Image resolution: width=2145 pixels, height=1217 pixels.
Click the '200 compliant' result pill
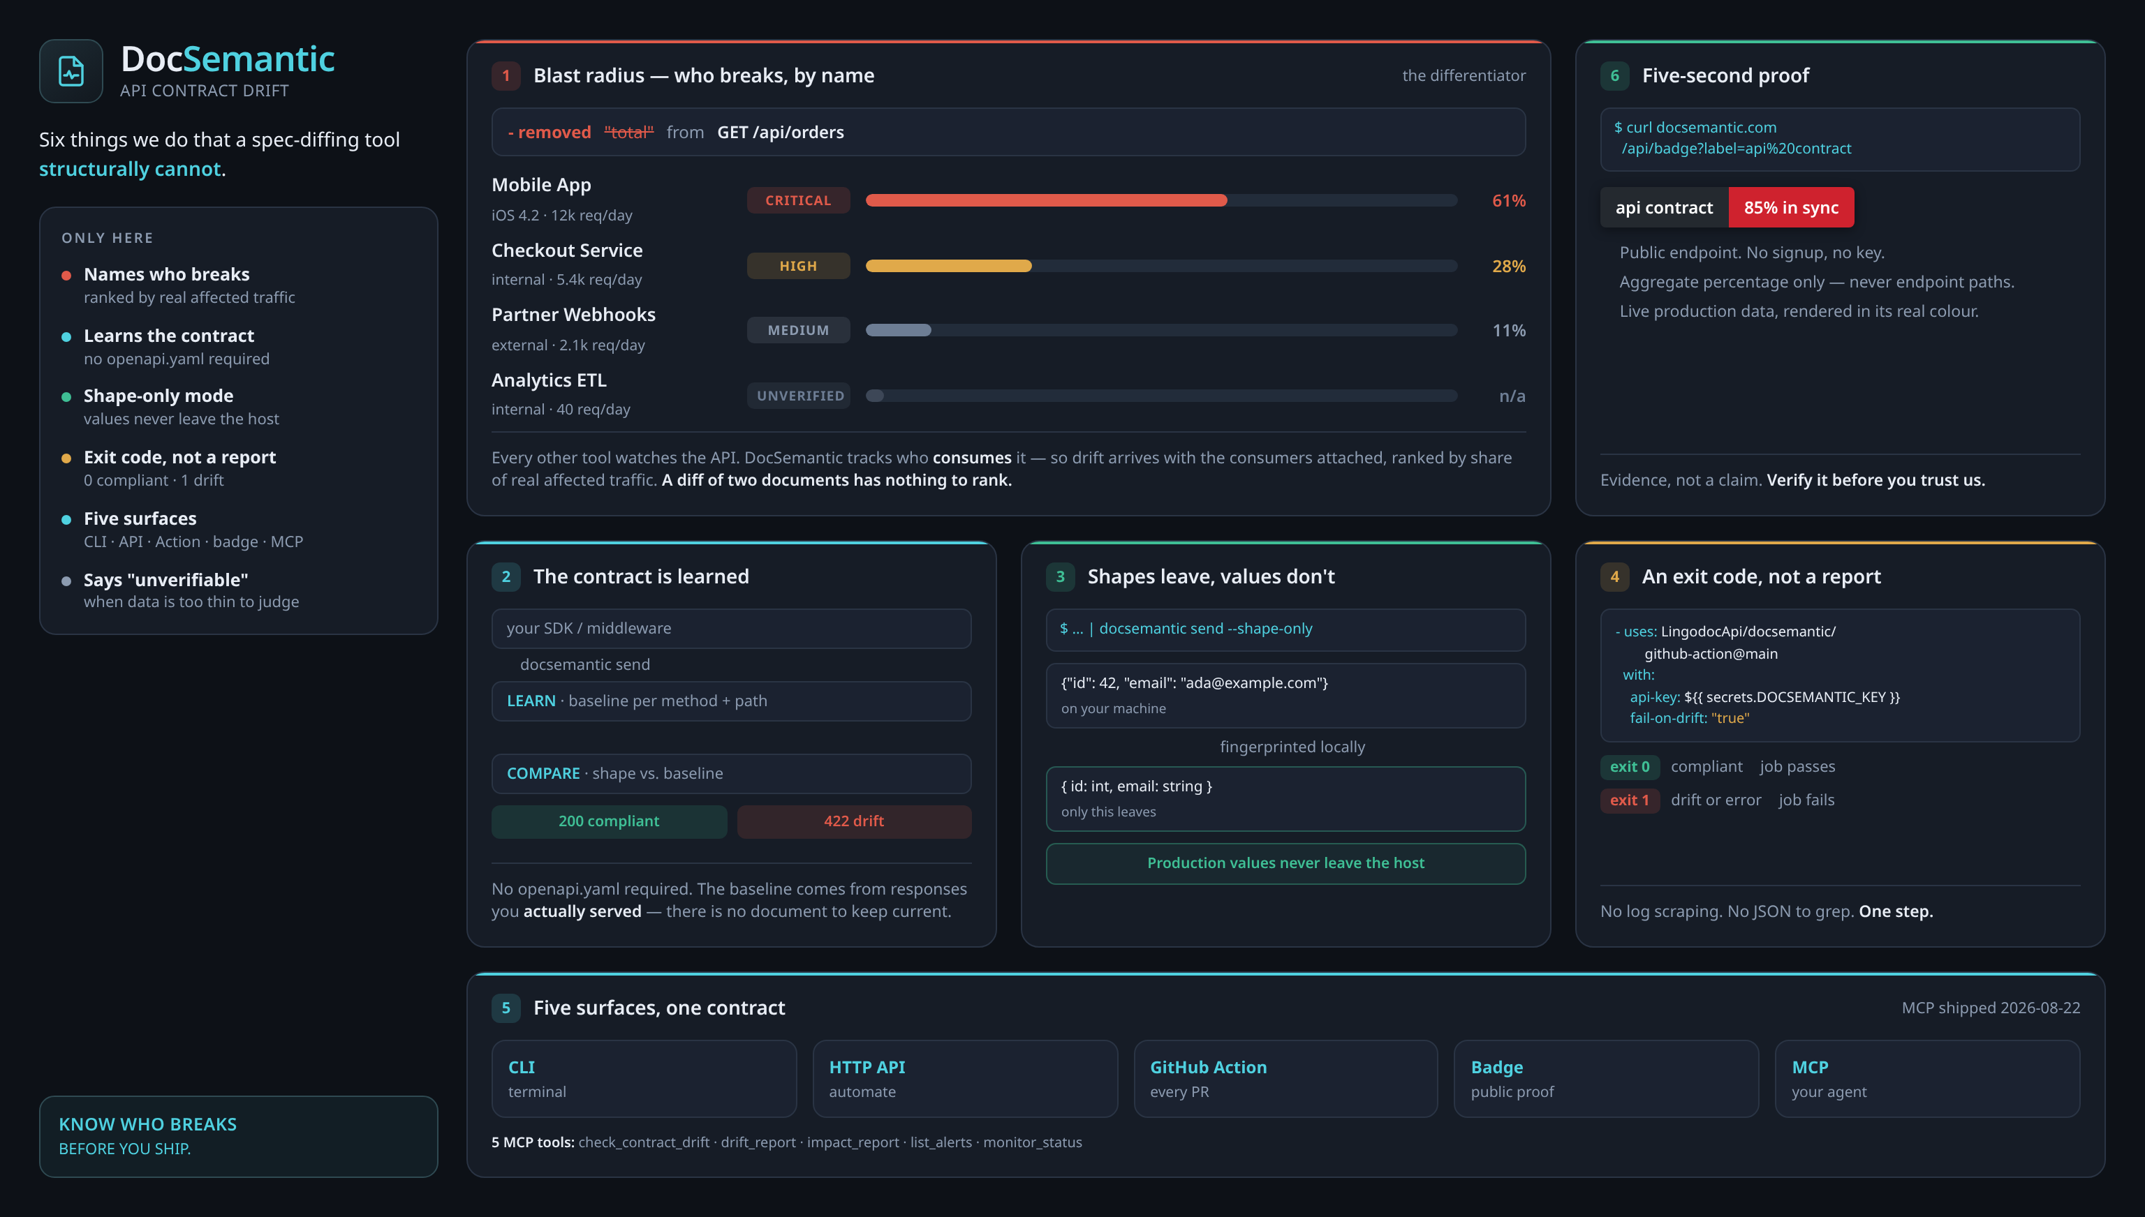point(609,821)
